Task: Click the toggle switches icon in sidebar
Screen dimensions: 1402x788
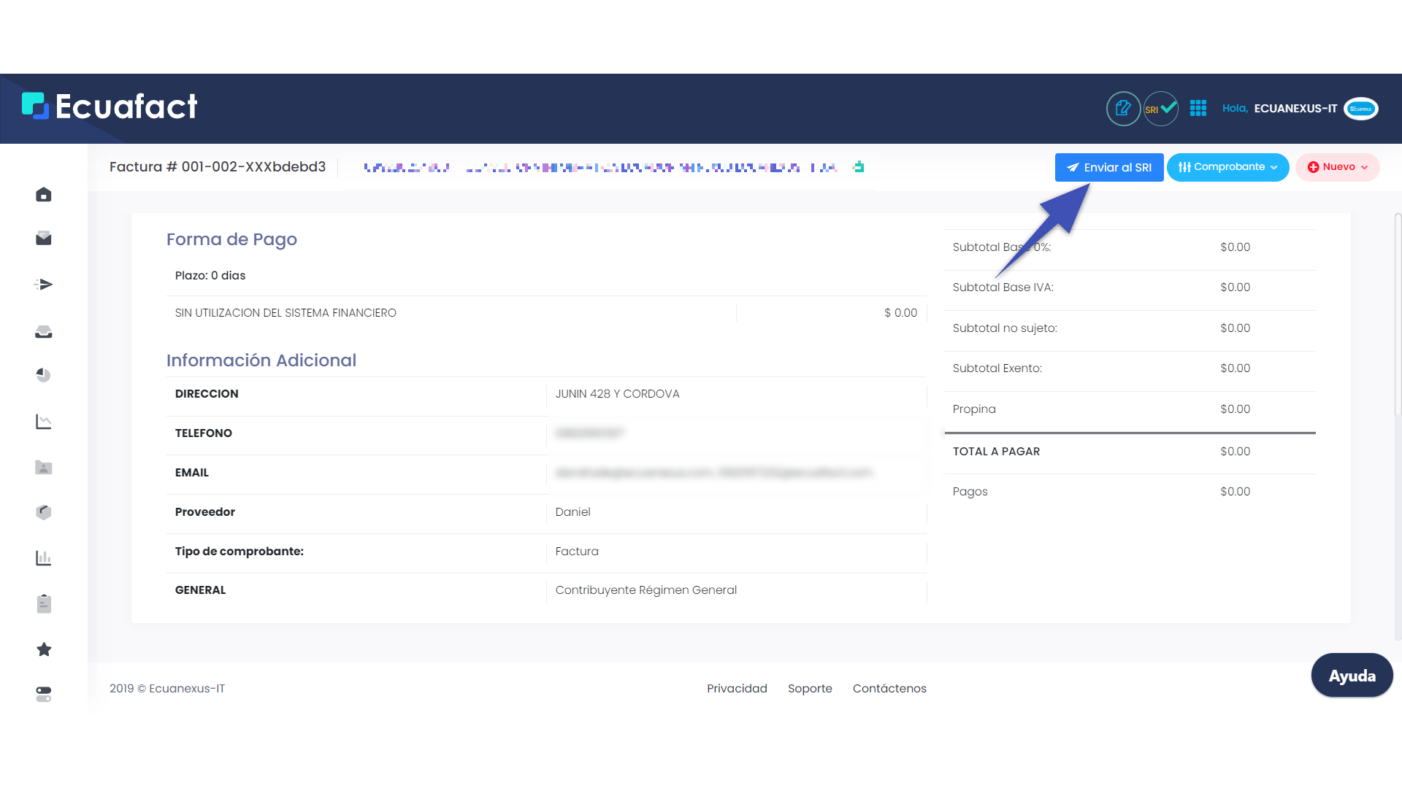Action: (x=44, y=694)
